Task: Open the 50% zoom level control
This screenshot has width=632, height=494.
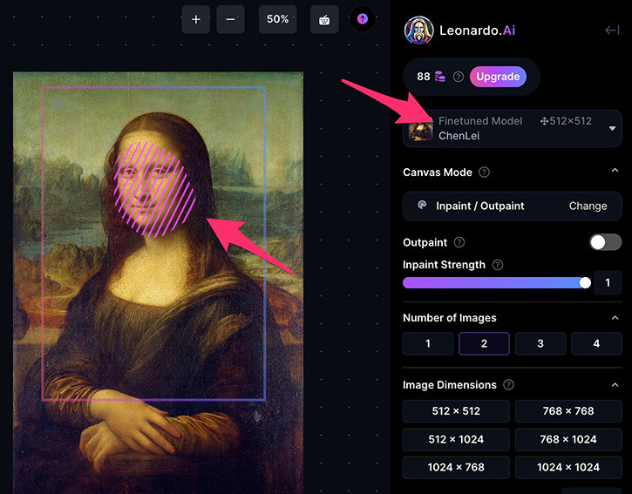Action: 278,19
